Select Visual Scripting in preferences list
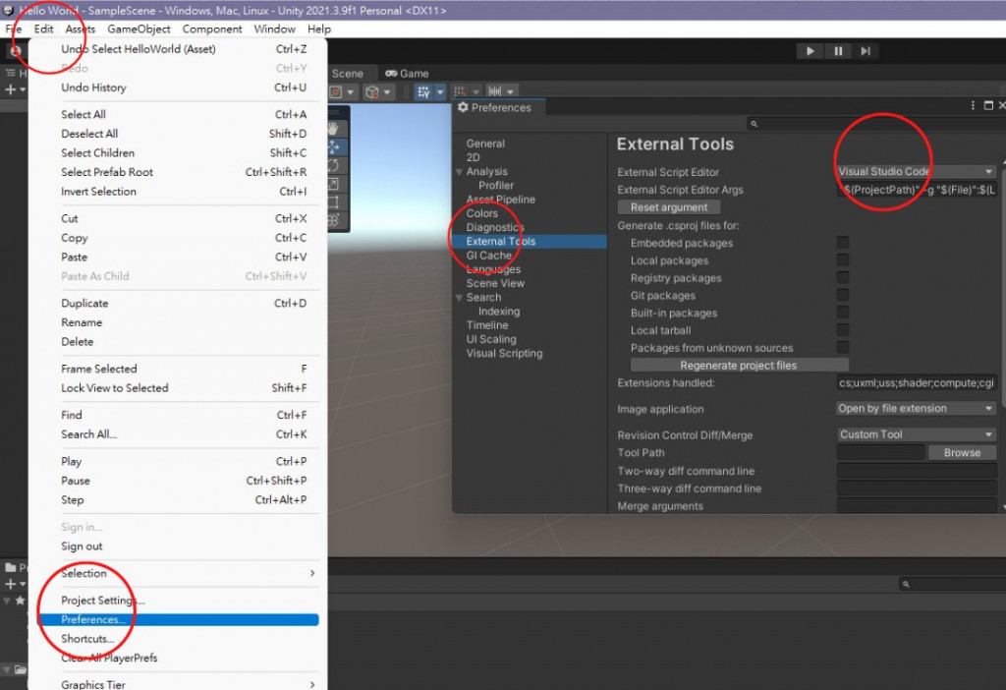 click(504, 354)
